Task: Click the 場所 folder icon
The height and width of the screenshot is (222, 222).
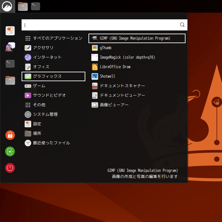Action: pos(28,134)
